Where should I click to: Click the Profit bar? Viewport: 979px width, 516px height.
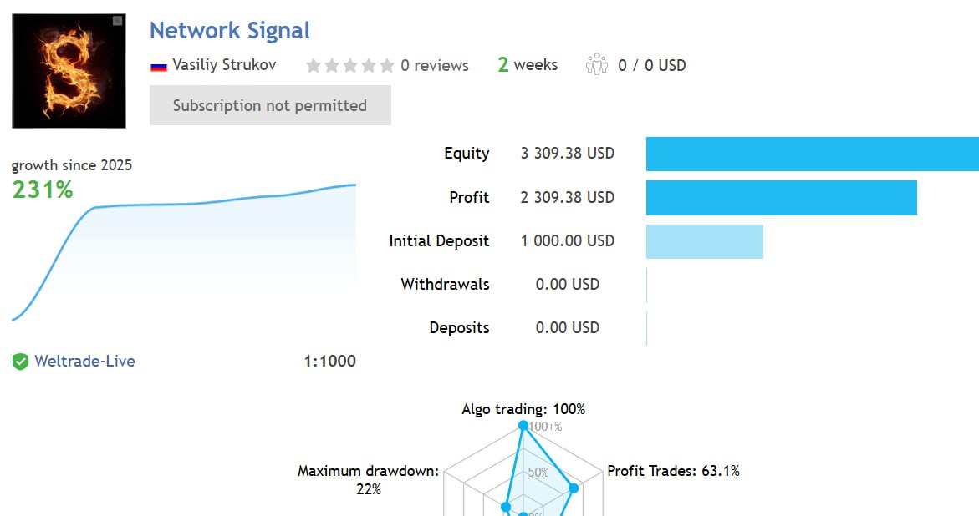pos(781,198)
